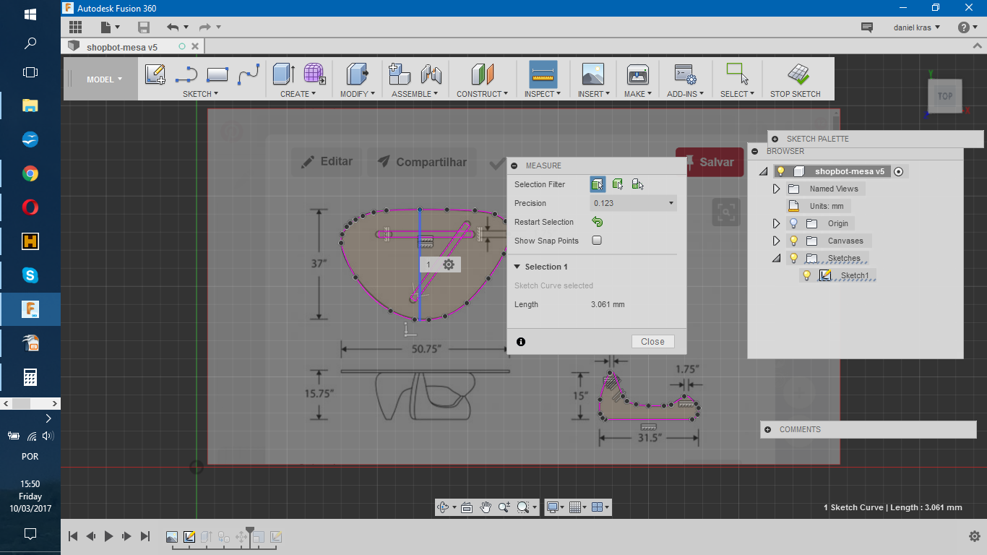Expand the Comments panel
Screen dimensions: 987x555
point(767,429)
